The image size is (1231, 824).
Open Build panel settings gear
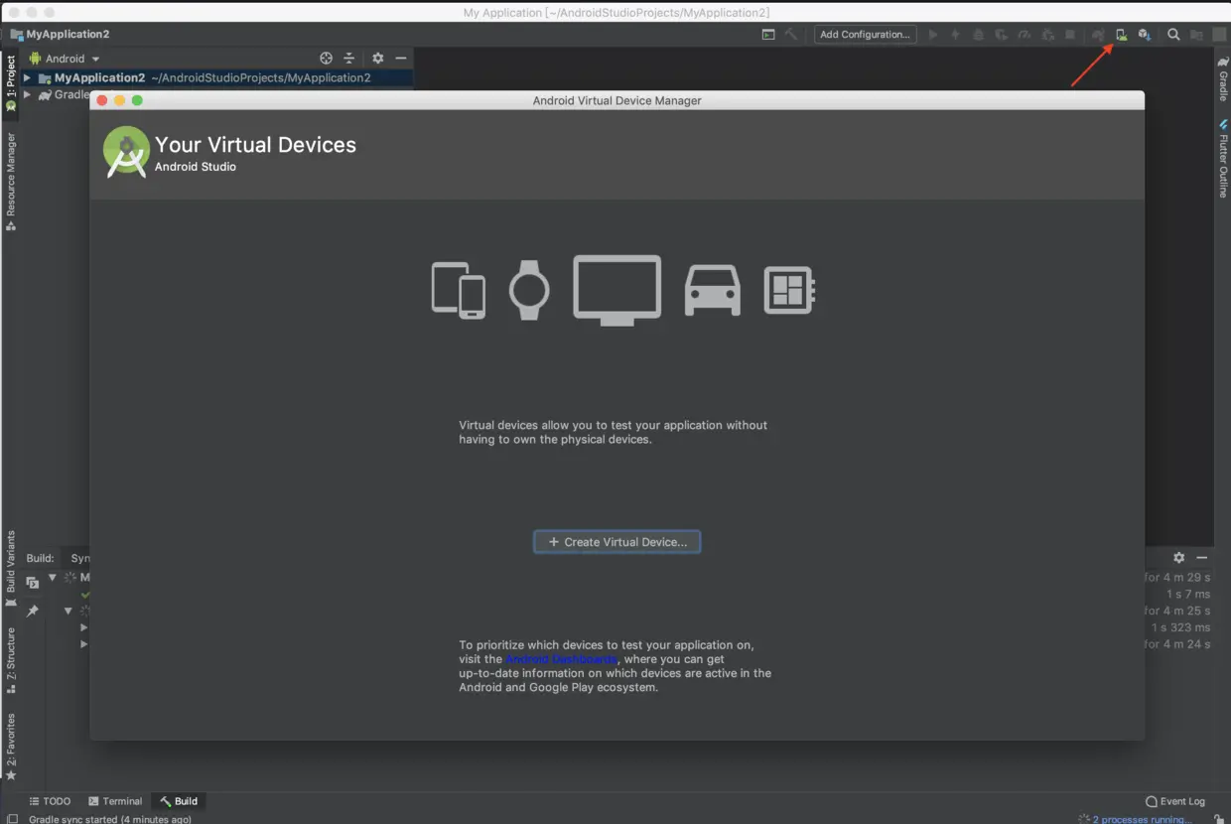(1178, 558)
